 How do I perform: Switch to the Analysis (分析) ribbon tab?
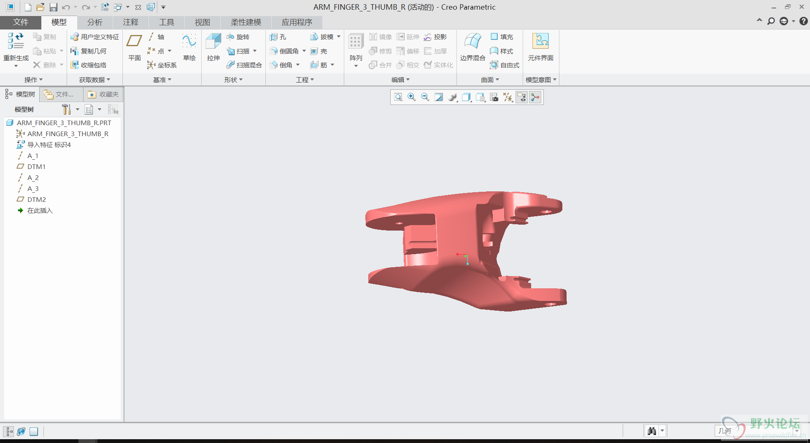(94, 22)
